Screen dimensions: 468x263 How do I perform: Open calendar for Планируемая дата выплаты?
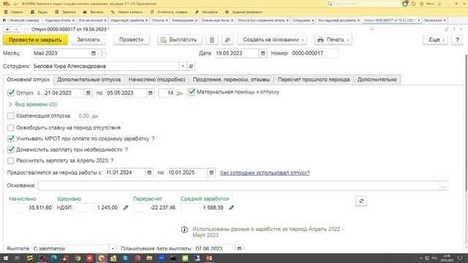(x=239, y=248)
